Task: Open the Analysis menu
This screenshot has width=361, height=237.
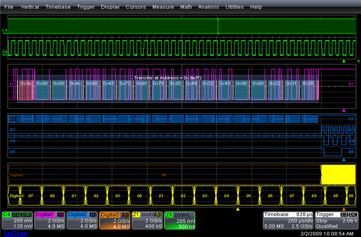Action: tap(208, 7)
